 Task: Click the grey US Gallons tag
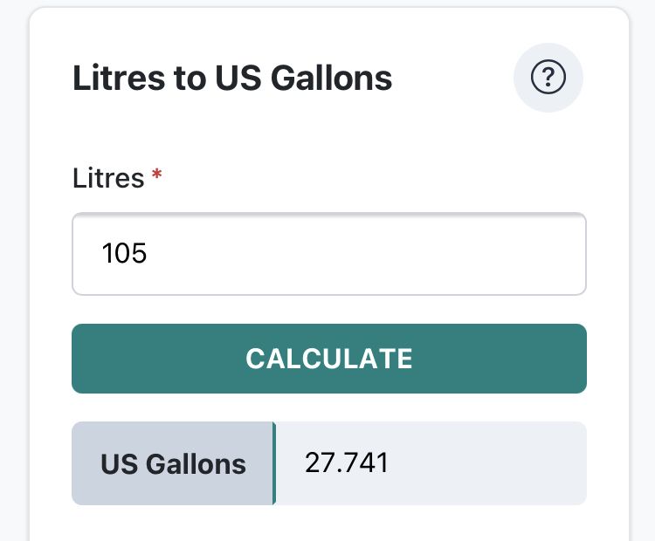tap(173, 463)
